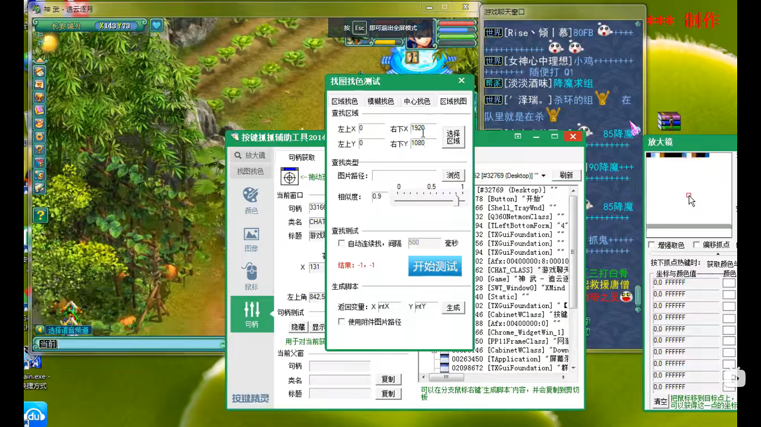761x427 pixels.
Task: Click the return variable field intY
Action: click(426, 306)
